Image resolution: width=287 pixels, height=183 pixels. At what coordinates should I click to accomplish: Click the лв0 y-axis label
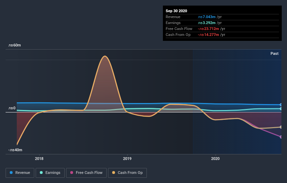(12, 108)
